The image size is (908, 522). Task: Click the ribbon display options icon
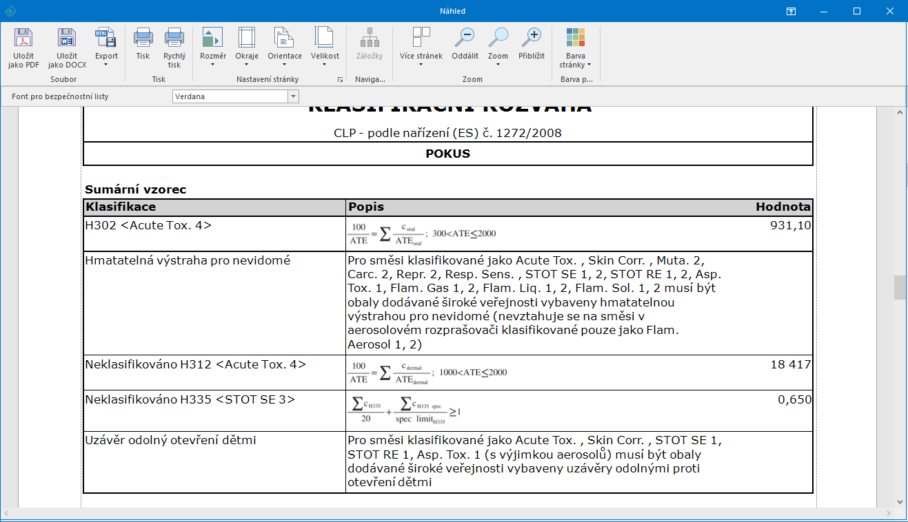point(791,11)
